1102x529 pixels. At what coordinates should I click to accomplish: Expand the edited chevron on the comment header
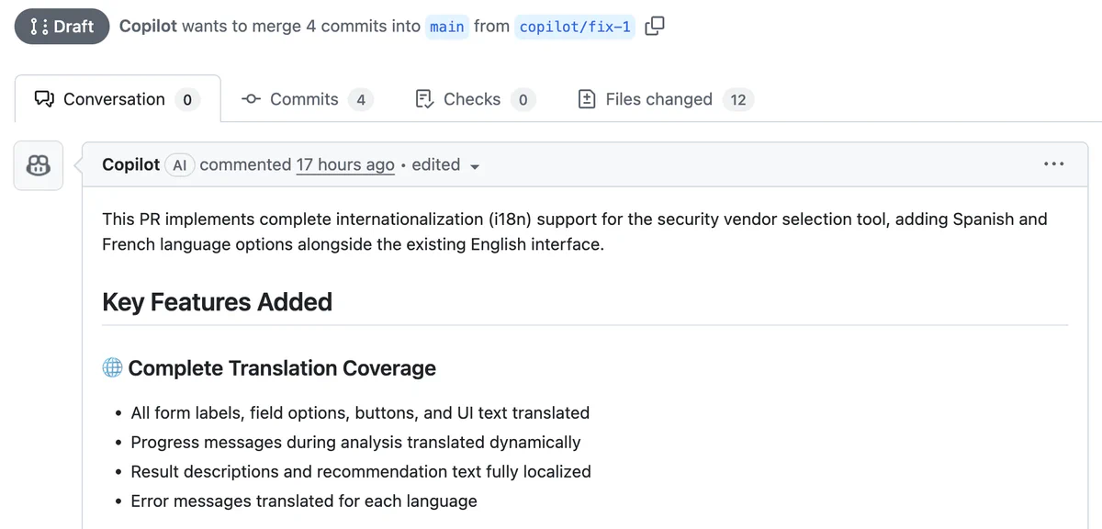click(x=474, y=166)
